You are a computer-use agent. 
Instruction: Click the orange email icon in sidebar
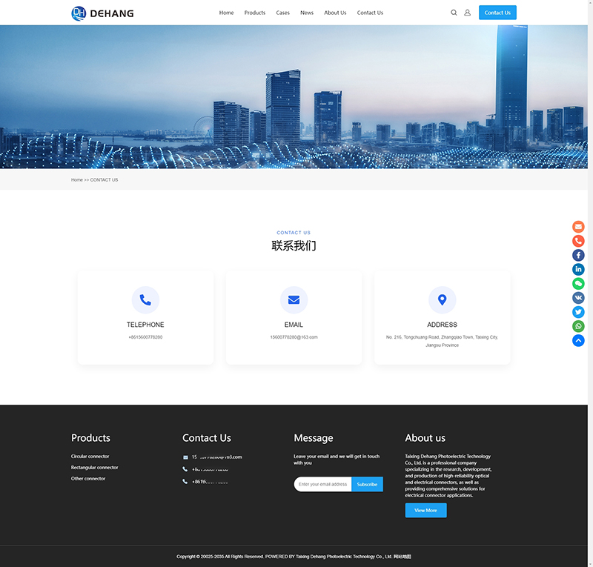point(578,227)
